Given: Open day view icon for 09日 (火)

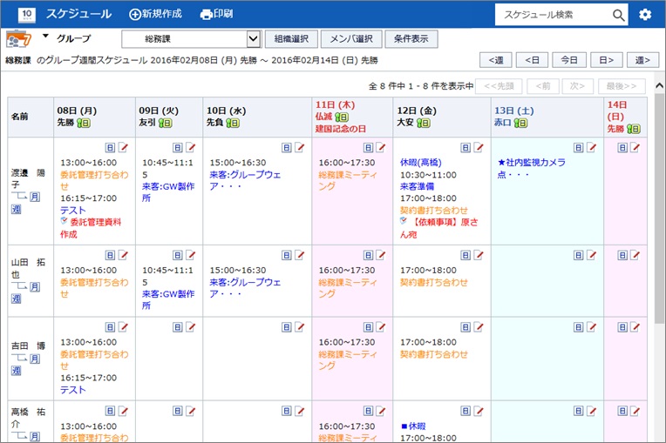Looking at the screenshot, I should tap(166, 123).
